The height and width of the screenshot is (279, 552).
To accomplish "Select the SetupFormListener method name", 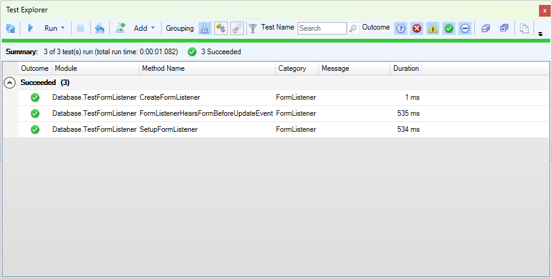I will [x=169, y=129].
